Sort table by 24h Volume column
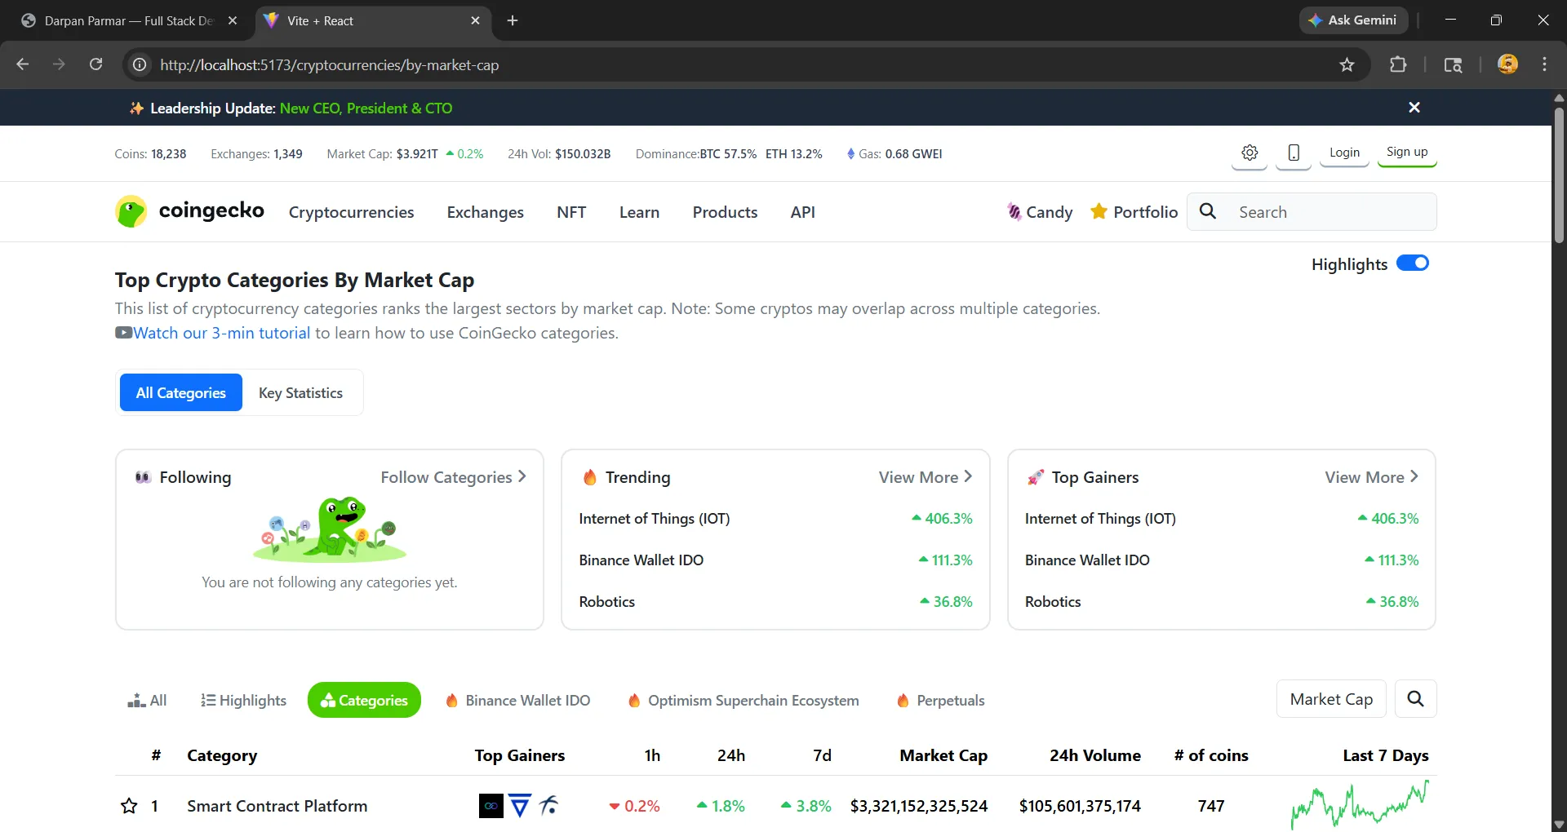This screenshot has width=1567, height=832. coord(1095,755)
